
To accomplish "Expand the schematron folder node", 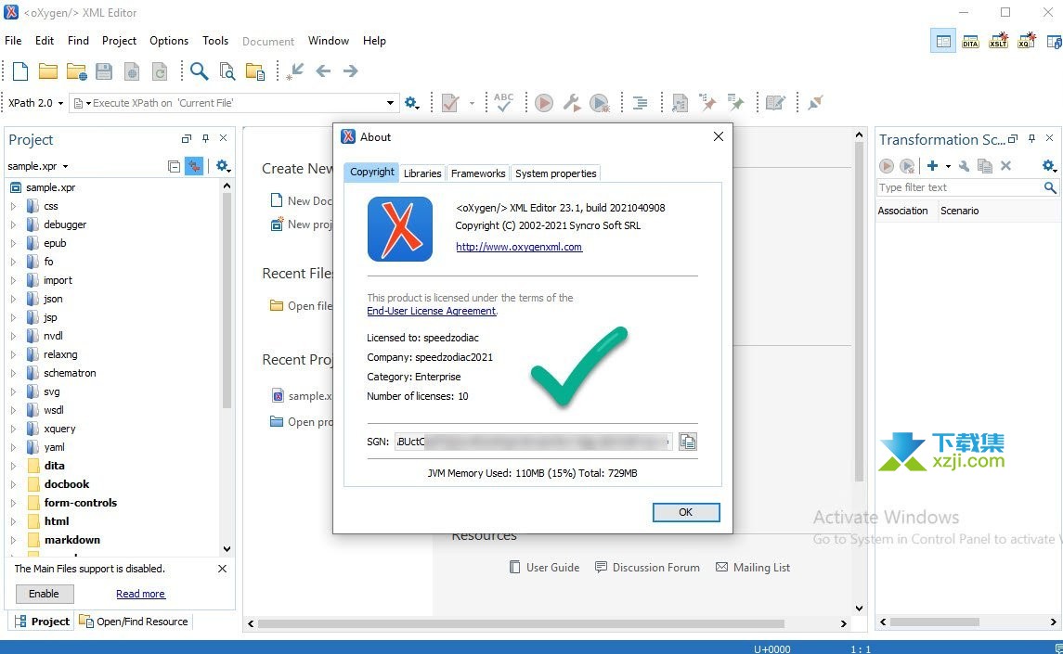I will click(x=13, y=373).
